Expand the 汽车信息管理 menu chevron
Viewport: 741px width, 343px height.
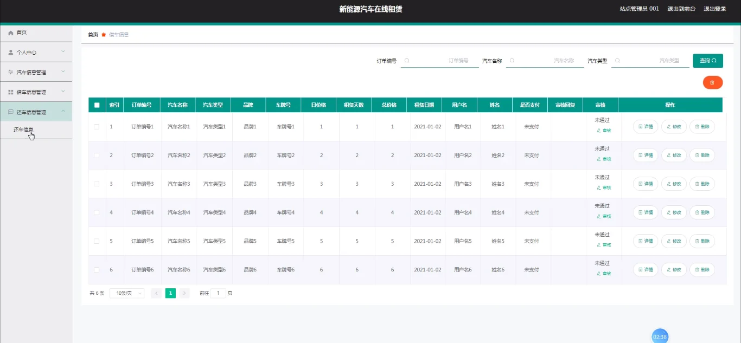click(x=63, y=72)
